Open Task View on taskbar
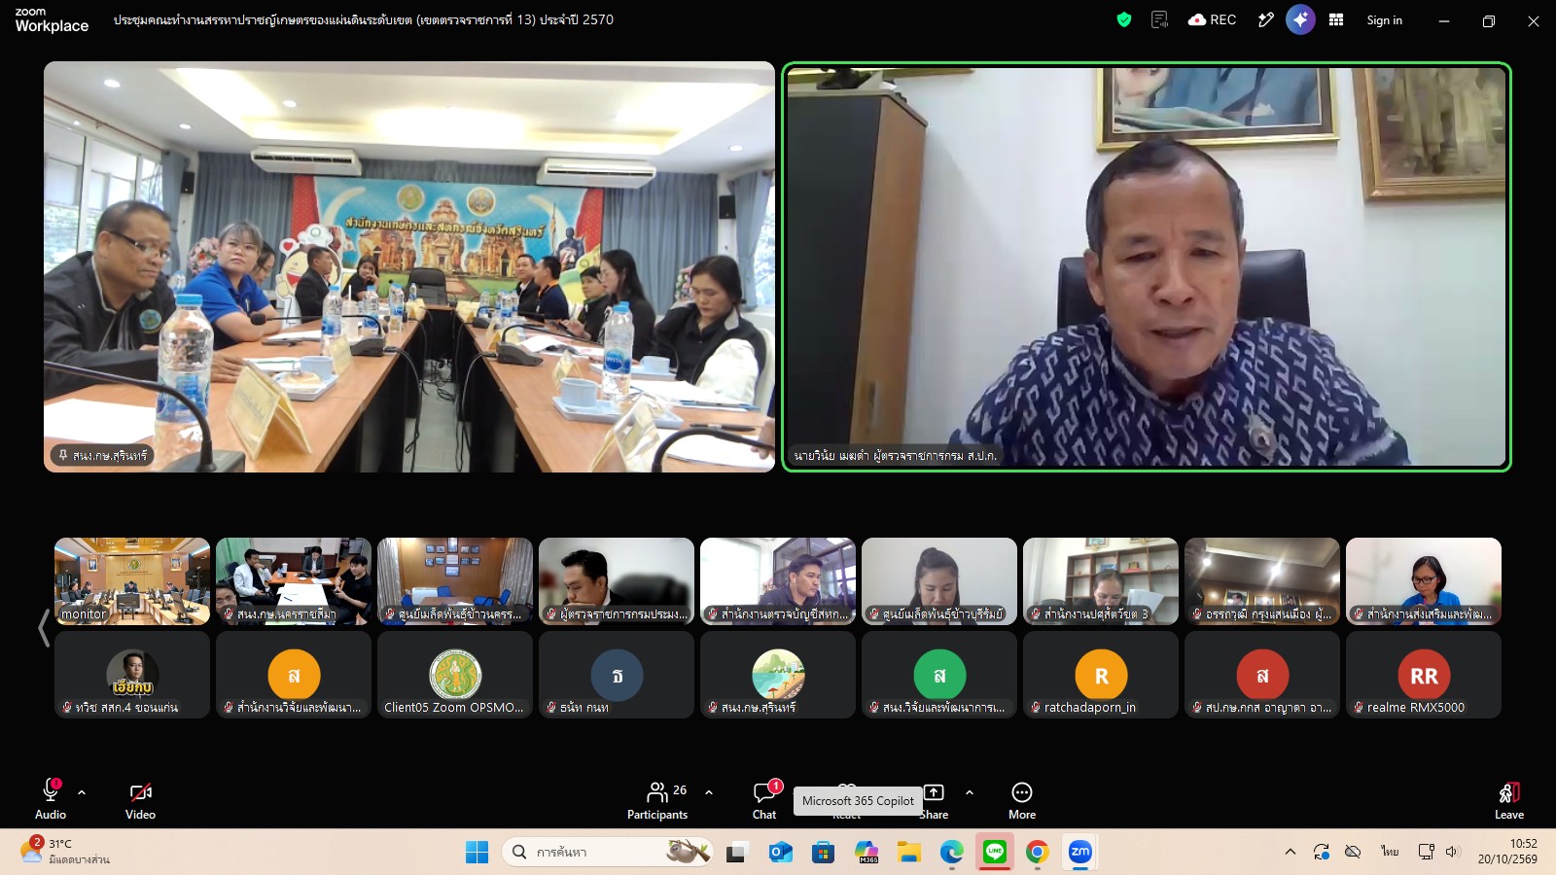1556x875 pixels. coord(736,853)
